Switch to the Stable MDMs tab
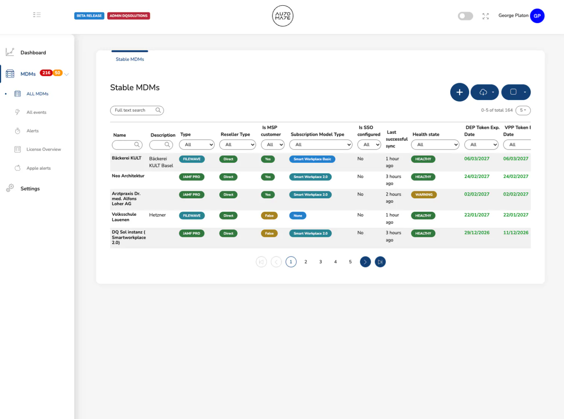Image resolution: width=564 pixels, height=419 pixels. [x=130, y=59]
